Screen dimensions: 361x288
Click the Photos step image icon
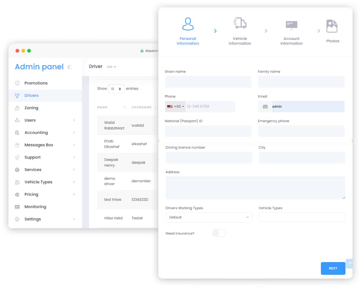pos(332,26)
